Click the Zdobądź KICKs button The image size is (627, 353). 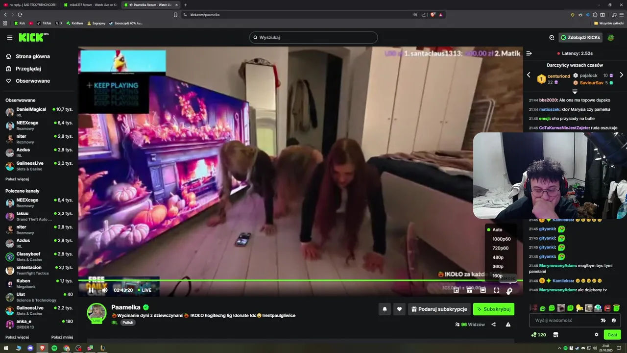[580, 37]
